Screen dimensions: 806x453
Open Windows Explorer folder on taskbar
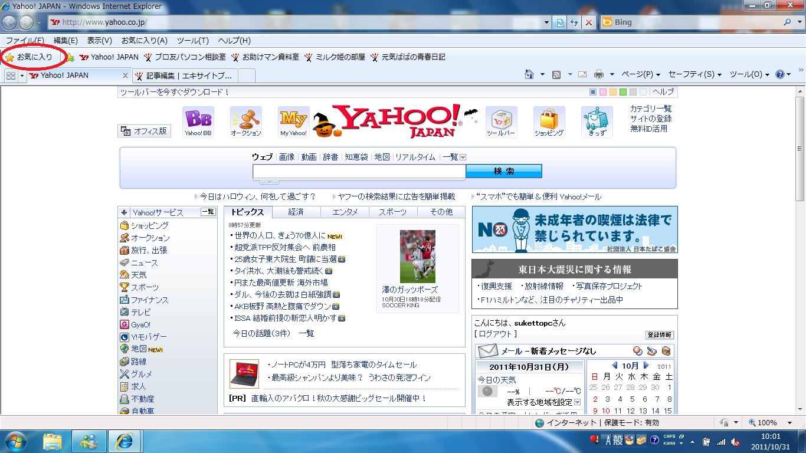[x=53, y=441]
